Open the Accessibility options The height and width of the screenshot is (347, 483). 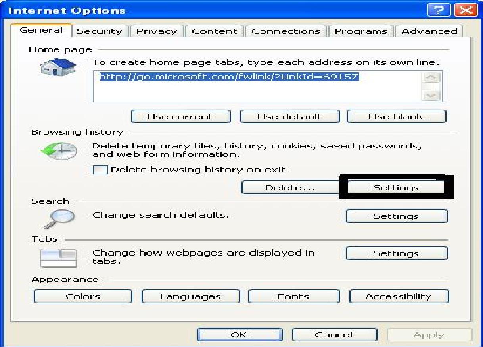(x=398, y=296)
